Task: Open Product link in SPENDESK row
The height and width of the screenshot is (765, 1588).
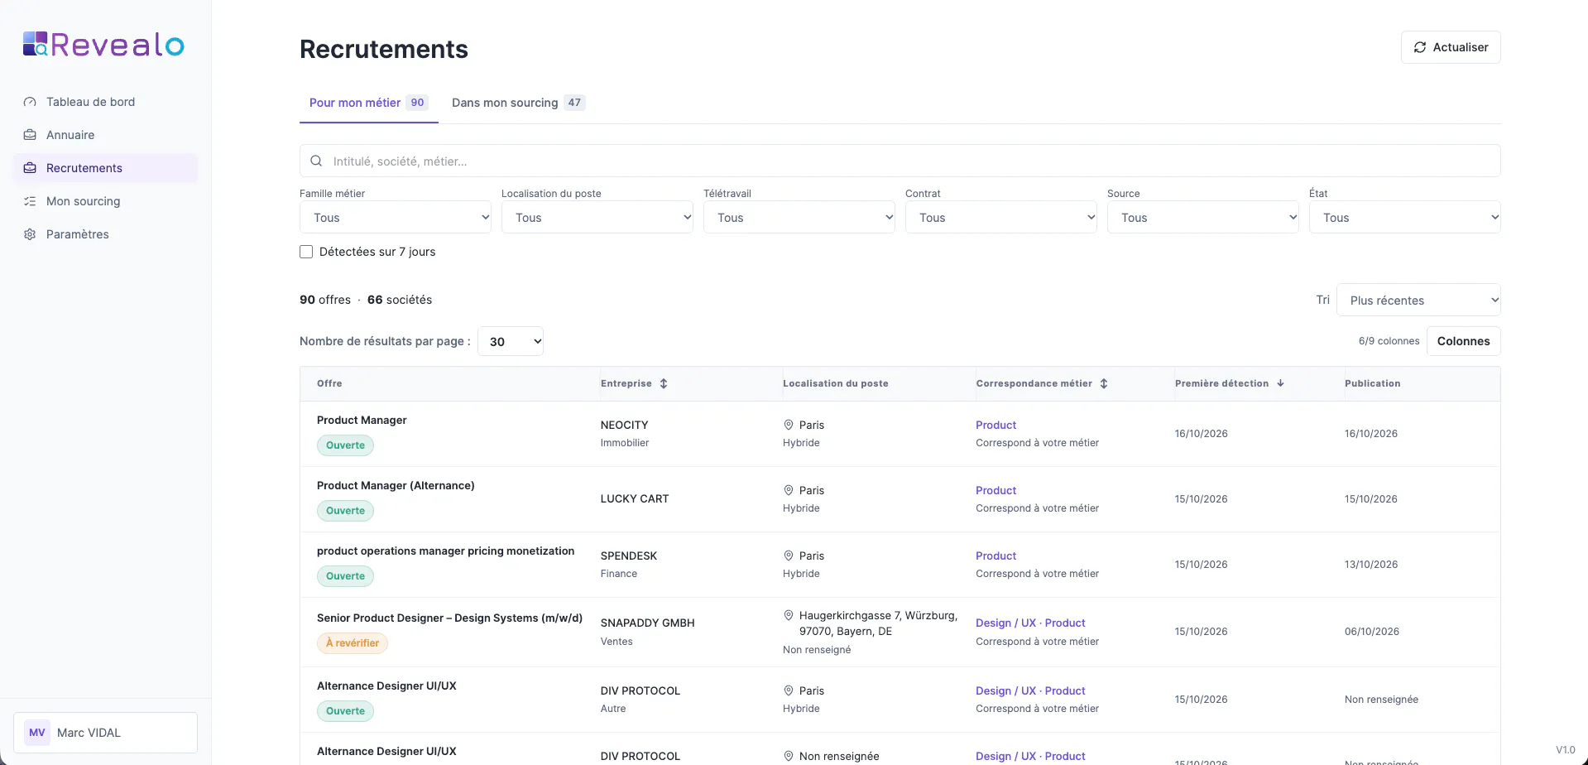Action: [x=995, y=556]
